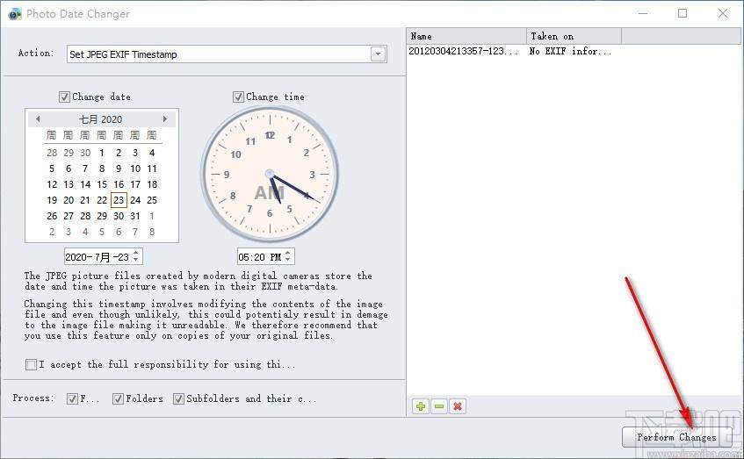Open the Action dropdown arrow

tap(379, 54)
